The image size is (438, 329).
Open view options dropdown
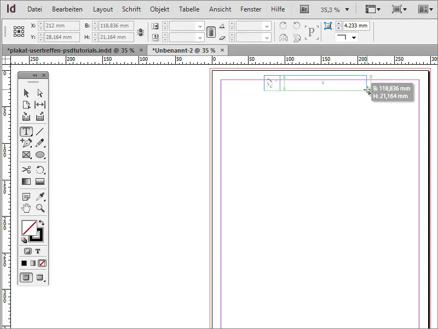point(373,9)
